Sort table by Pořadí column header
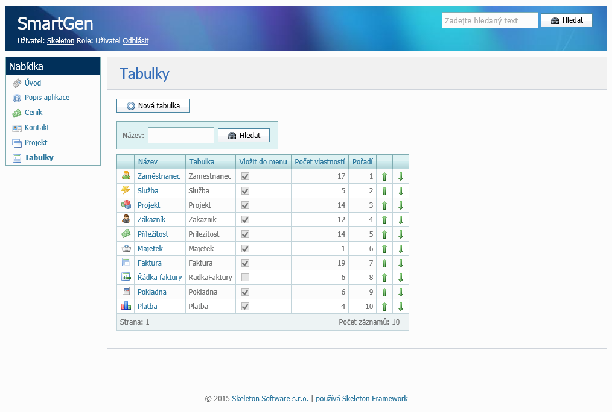Viewport: 612px width, 412px height. (x=362, y=162)
